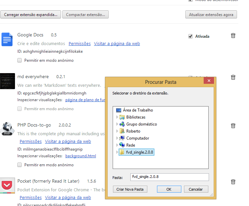
Task: Click OK in Procurar Pasta dialog
Action: pyautogui.click(x=169, y=189)
